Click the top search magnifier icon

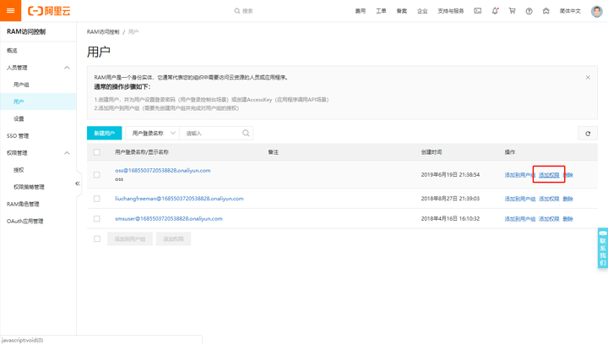237,11
